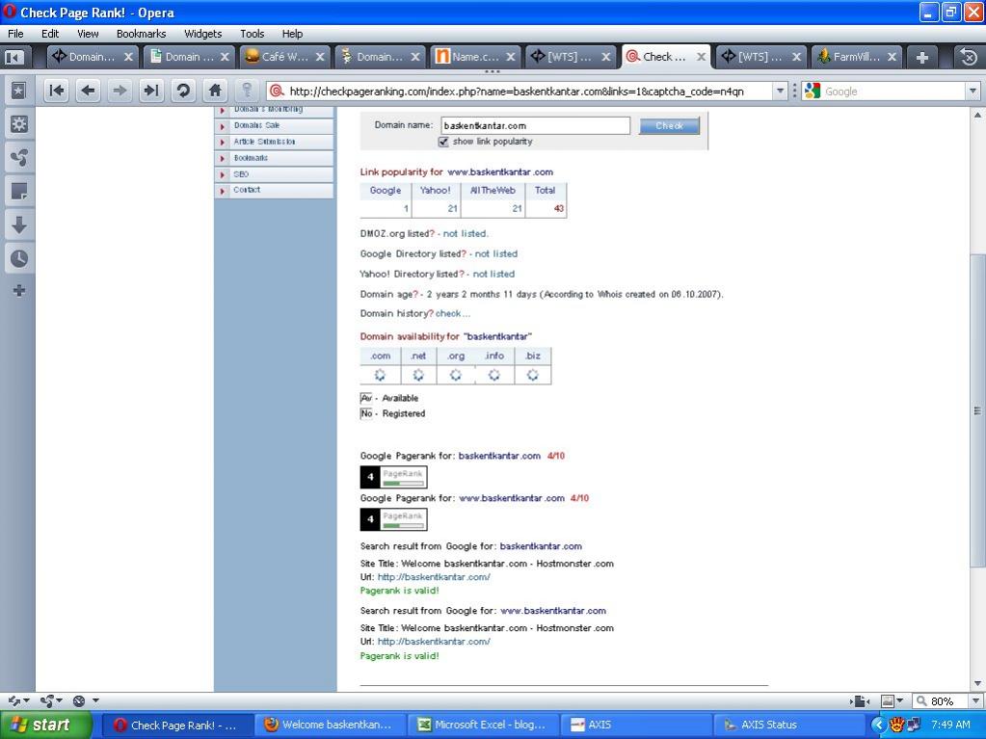Screen dimensions: 986x739
Task: Open a new tab with plus button
Action: 921,57
